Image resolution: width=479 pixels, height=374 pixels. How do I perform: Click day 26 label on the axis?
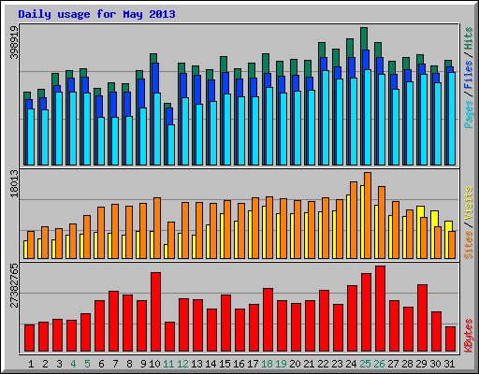(379, 364)
